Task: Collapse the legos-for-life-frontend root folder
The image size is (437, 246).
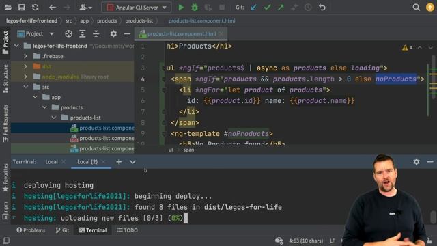Action: click(16, 46)
